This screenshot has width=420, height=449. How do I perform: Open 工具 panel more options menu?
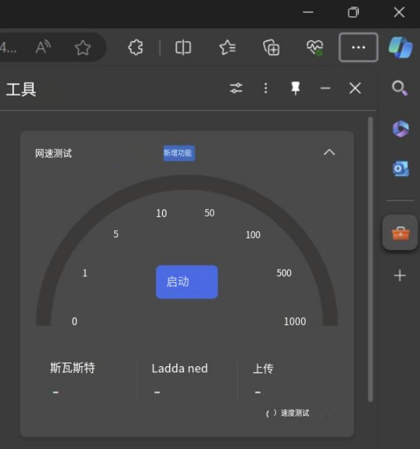(x=265, y=89)
